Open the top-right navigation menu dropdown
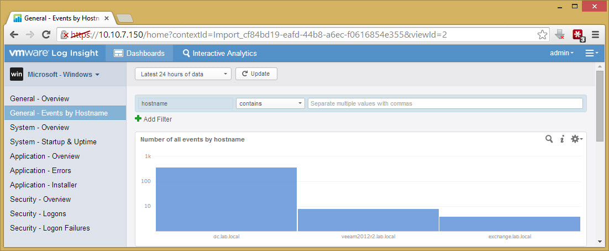This screenshot has width=609, height=251. pos(591,53)
